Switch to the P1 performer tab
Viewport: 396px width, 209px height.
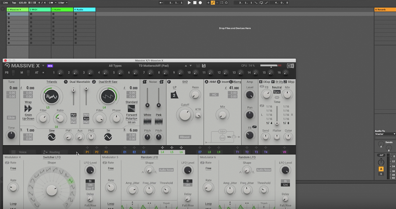(x=87, y=152)
